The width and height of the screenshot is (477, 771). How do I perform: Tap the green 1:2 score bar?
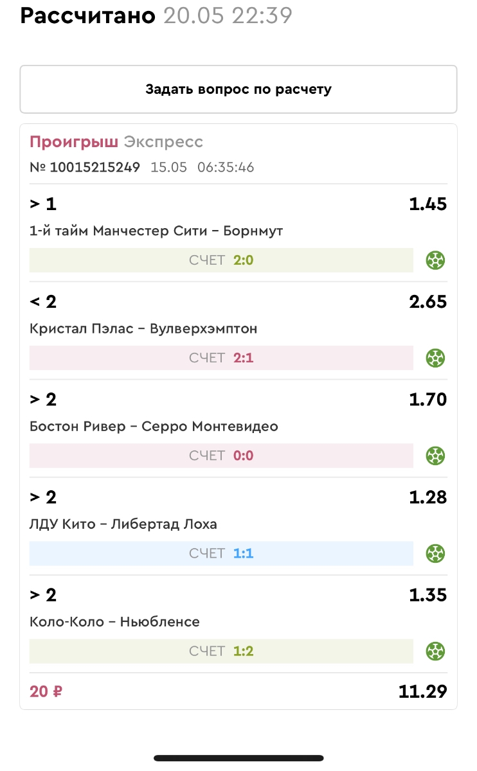221,651
